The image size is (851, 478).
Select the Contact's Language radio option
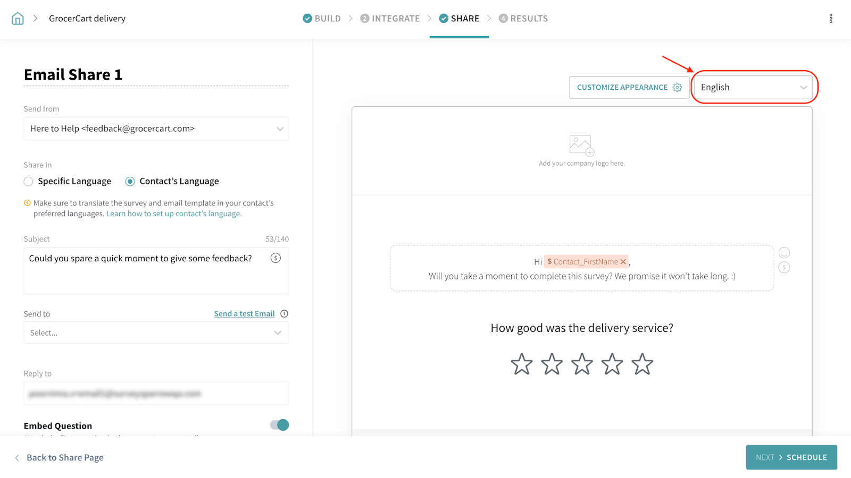[130, 182]
